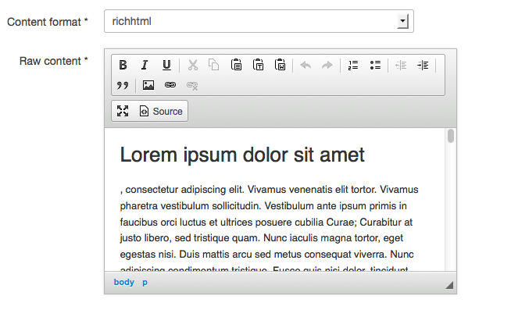
Task: Select the body element path
Action: 123,282
